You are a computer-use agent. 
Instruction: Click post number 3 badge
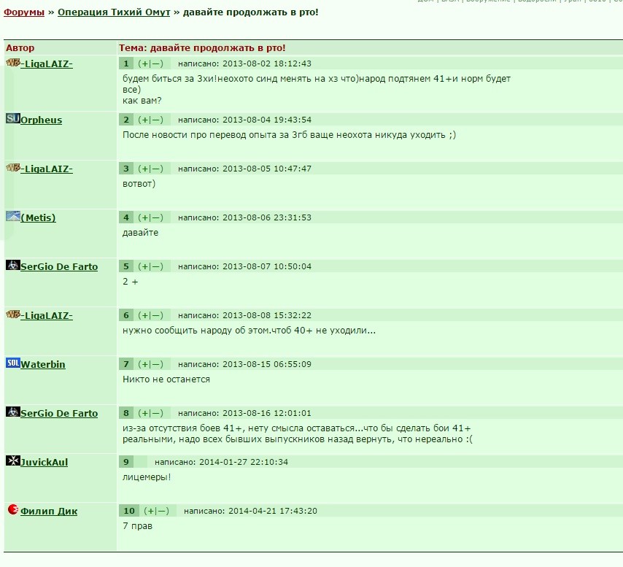(126, 169)
